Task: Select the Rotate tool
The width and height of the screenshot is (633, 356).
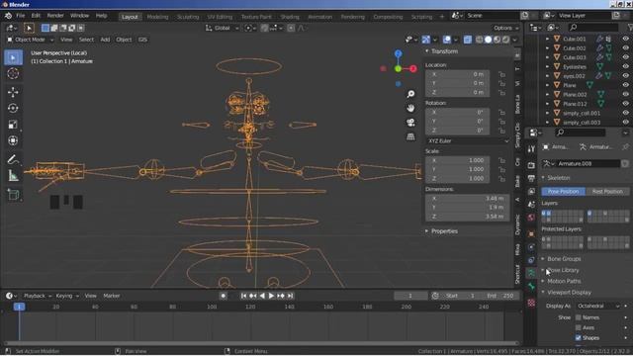Action: 13,108
